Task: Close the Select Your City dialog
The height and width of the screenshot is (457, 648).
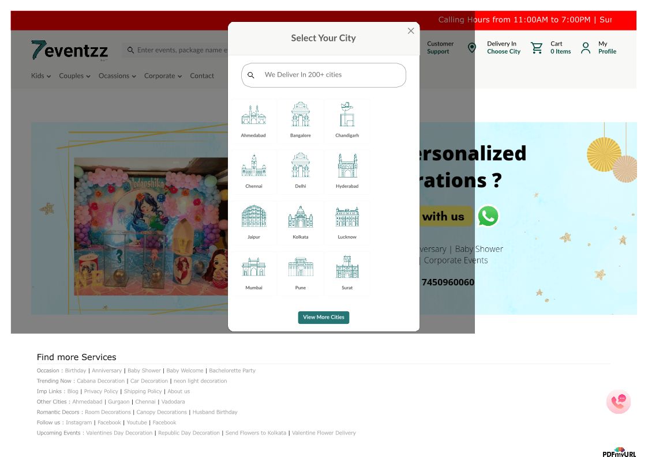Action: [x=411, y=31]
